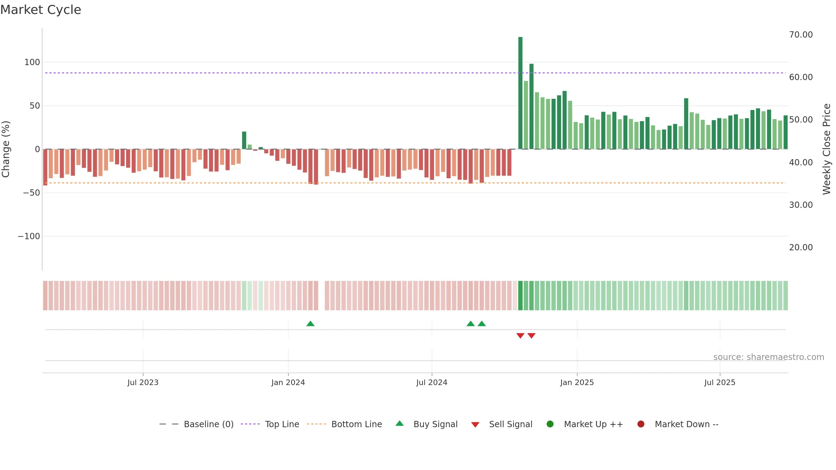
Task: Click the Jul 2024 axis label
Action: [432, 383]
